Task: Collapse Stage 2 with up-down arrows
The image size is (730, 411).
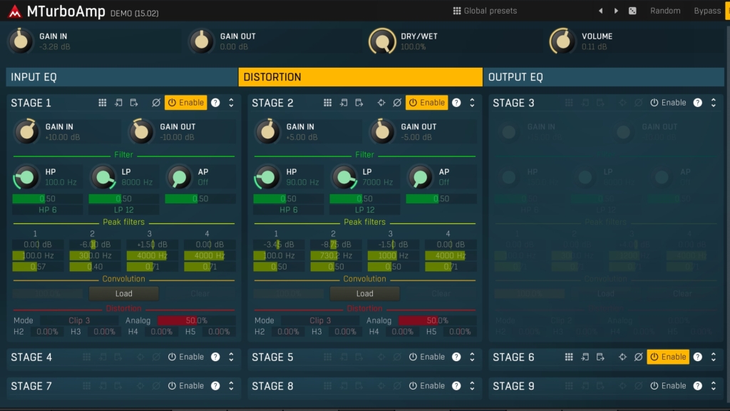Action: 472,103
